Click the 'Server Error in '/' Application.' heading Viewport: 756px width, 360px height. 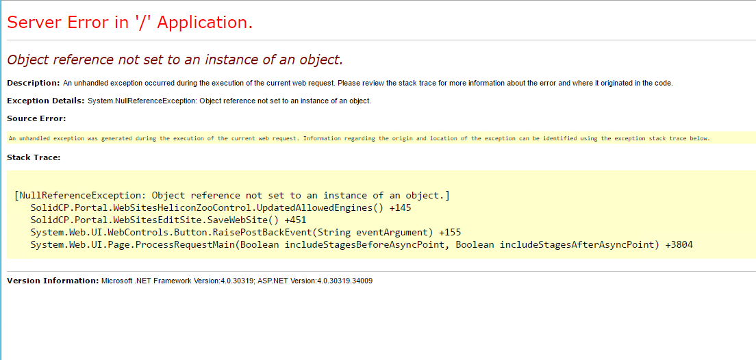(129, 22)
